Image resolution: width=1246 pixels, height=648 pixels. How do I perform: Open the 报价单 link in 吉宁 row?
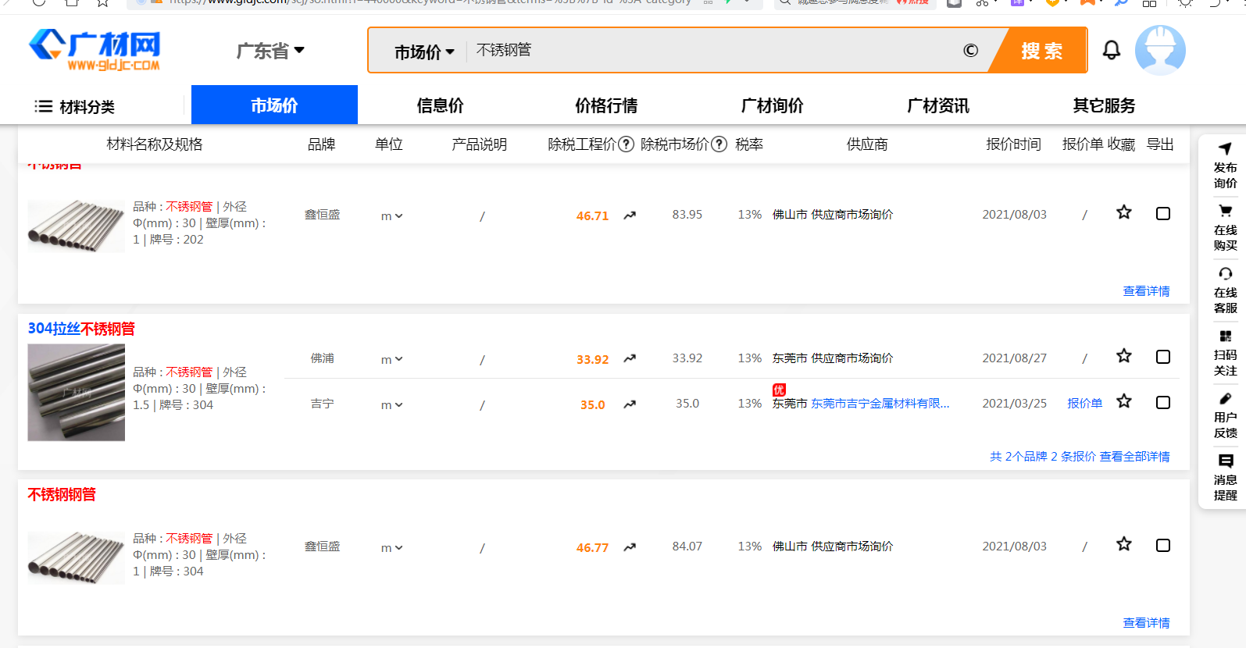[x=1084, y=404]
